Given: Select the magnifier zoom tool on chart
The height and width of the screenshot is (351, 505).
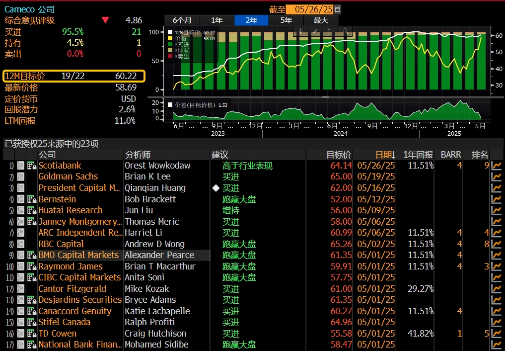Looking at the screenshot, I should click(x=345, y=31).
